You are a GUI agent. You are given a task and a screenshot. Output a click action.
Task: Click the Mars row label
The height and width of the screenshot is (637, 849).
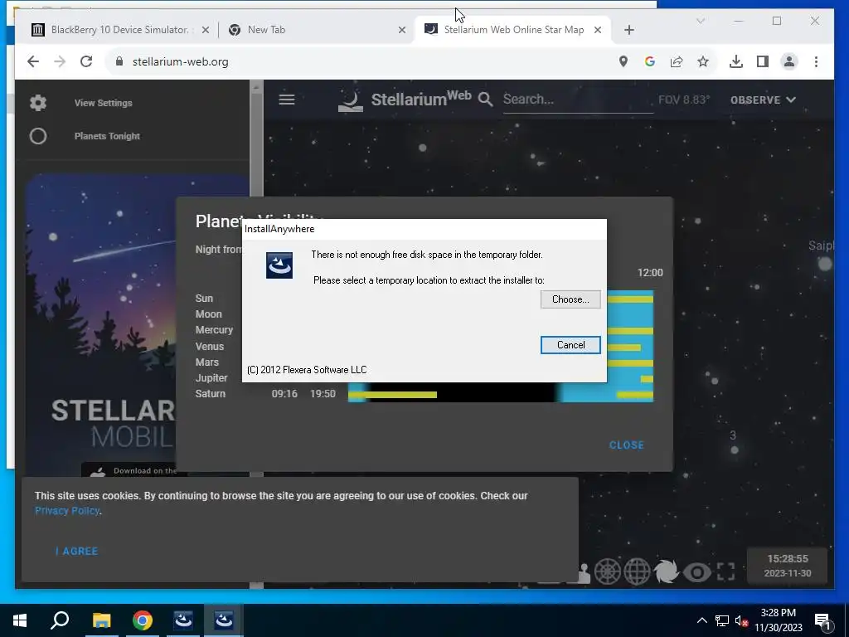tap(206, 362)
